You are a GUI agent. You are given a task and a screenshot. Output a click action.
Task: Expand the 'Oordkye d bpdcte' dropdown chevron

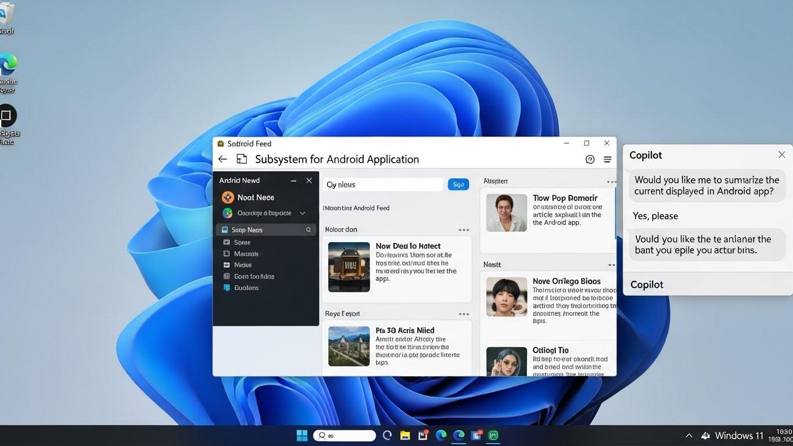point(302,213)
